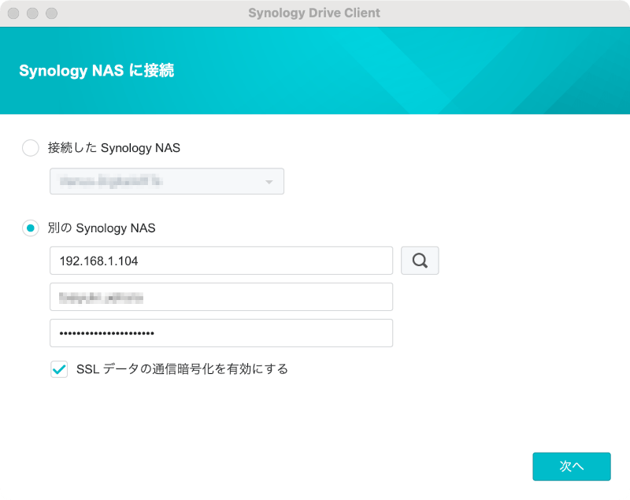
Task: Click the blurred username input field
Action: [221, 297]
